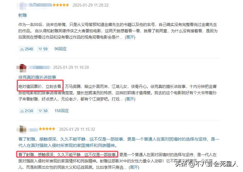Upvote the review with 2130 likes
Image resolution: width=243 pixels, height=172 pixels.
pos(27,111)
